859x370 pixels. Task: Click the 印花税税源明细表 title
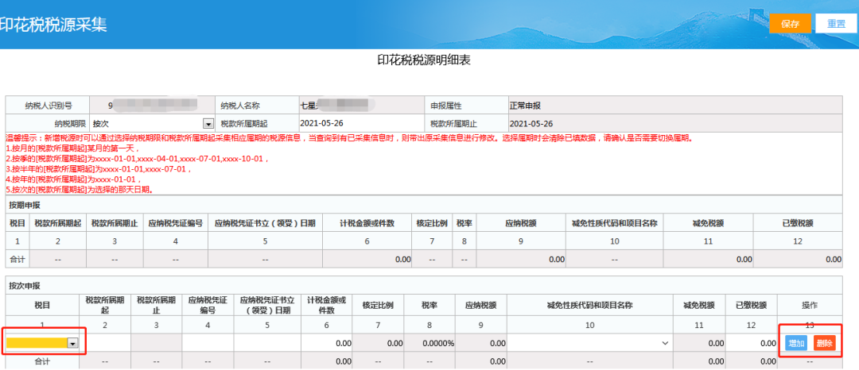423,60
